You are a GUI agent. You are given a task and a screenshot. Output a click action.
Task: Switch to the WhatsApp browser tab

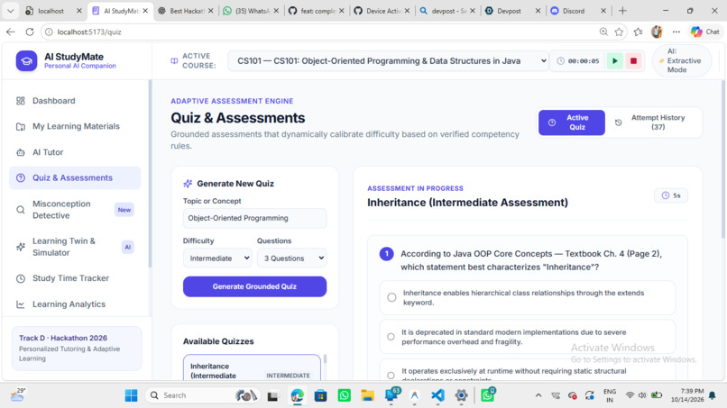point(253,11)
